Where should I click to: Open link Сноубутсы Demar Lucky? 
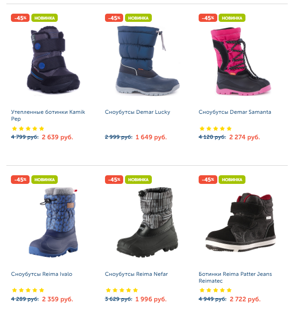[137, 112]
